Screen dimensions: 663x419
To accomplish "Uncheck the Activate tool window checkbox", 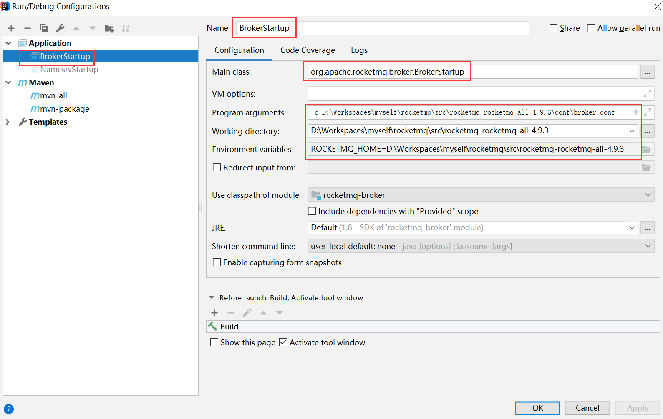I will [x=283, y=342].
